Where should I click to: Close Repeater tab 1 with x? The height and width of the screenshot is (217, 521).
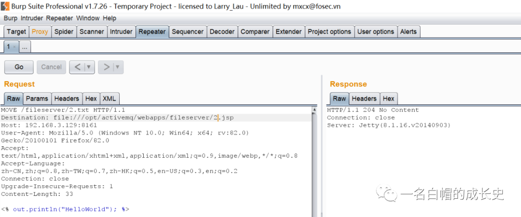[x=14, y=47]
